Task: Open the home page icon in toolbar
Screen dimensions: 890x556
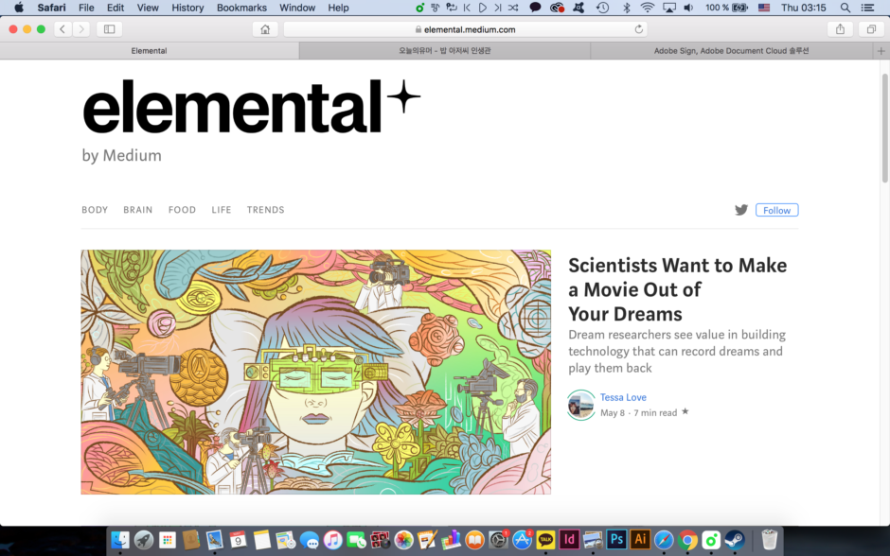Action: tap(265, 29)
